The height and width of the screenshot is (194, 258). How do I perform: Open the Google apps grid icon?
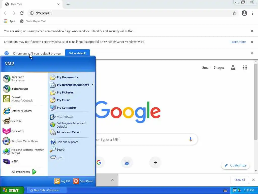pos(245,67)
